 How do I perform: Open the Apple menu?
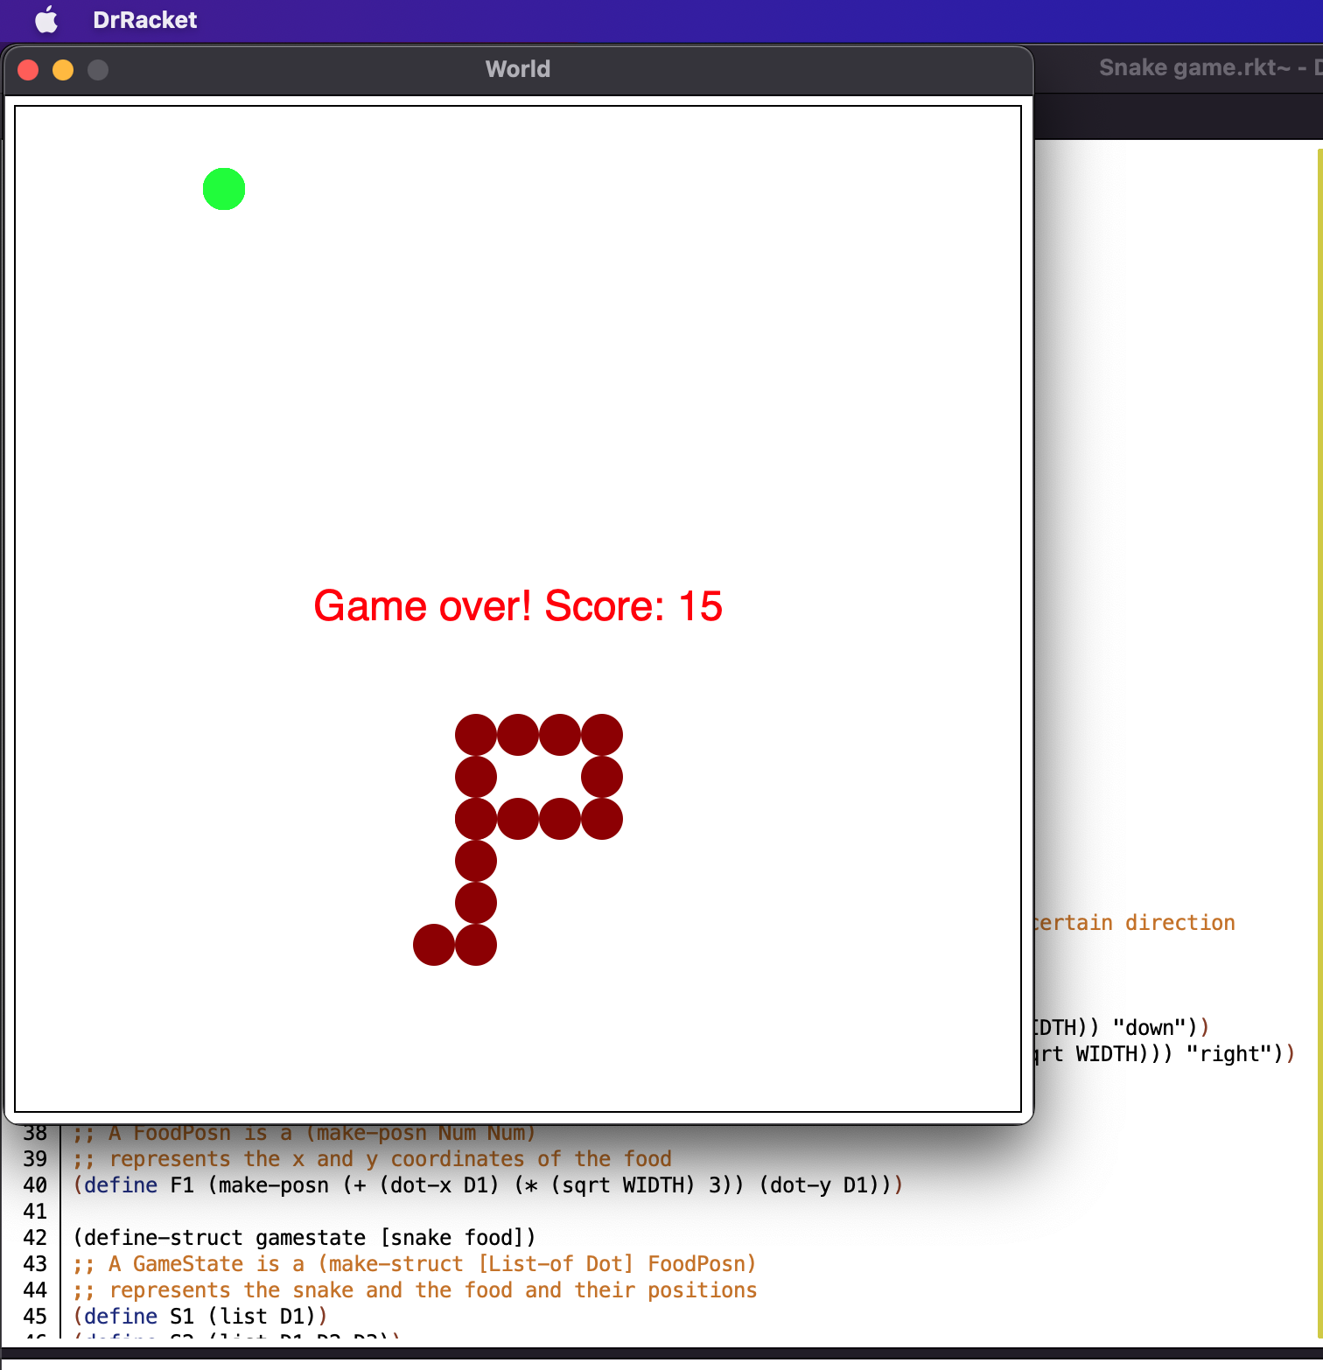(46, 19)
